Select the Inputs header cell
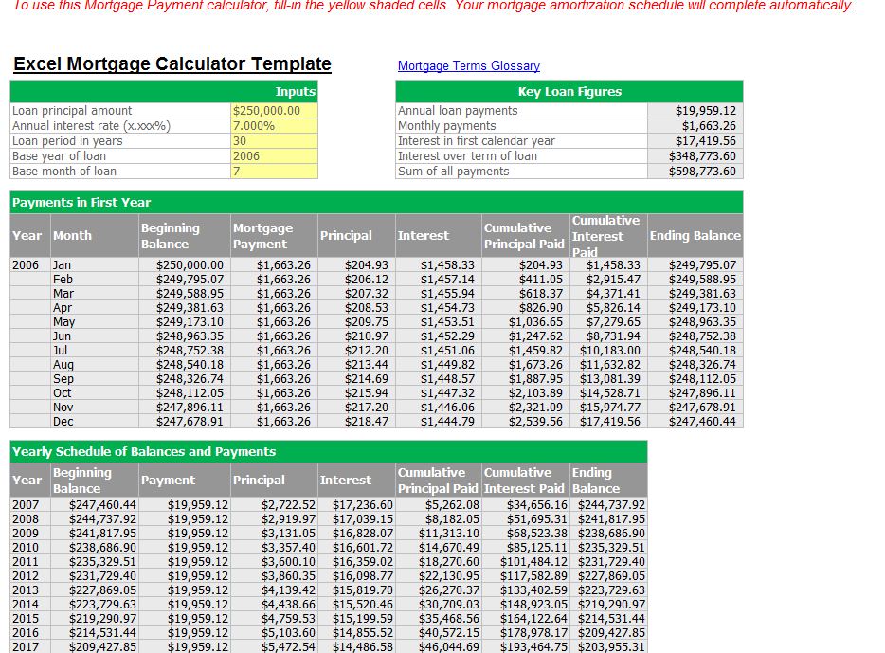The image size is (885, 653). click(x=164, y=91)
